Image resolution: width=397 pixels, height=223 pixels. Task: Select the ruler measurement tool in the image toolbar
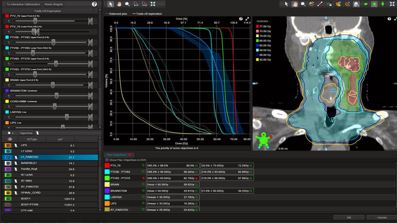pyautogui.click(x=320, y=4)
